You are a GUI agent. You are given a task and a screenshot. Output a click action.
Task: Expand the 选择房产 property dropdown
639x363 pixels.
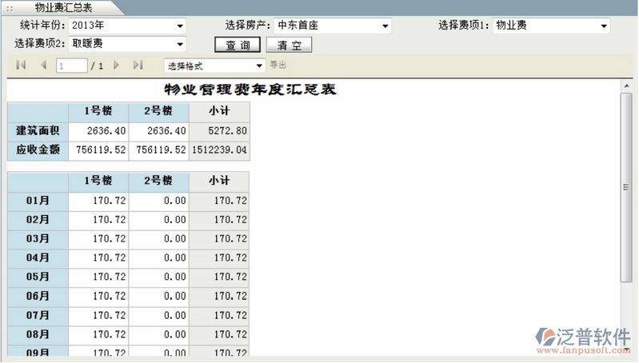coord(385,26)
